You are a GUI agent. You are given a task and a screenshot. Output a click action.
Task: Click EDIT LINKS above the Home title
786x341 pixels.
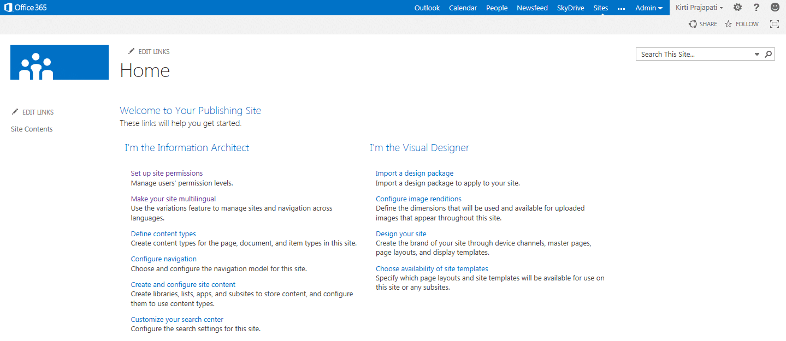pyautogui.click(x=149, y=51)
